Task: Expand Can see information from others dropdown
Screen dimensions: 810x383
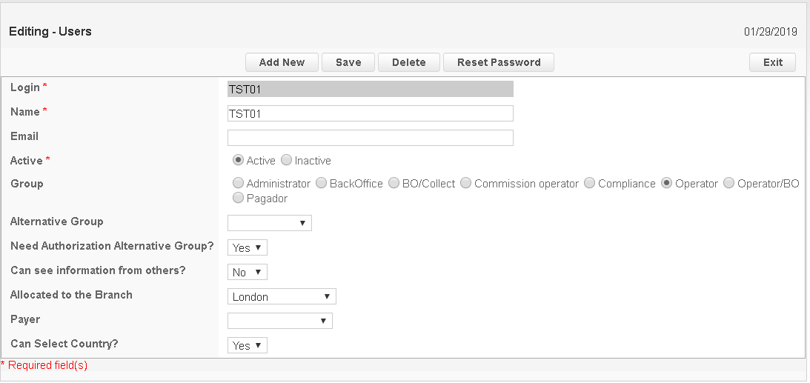Action: click(247, 272)
